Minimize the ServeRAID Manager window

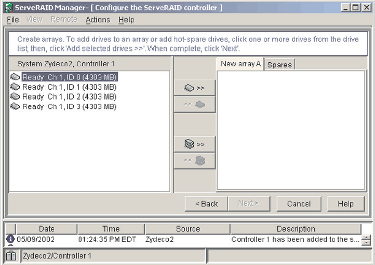[x=345, y=8]
